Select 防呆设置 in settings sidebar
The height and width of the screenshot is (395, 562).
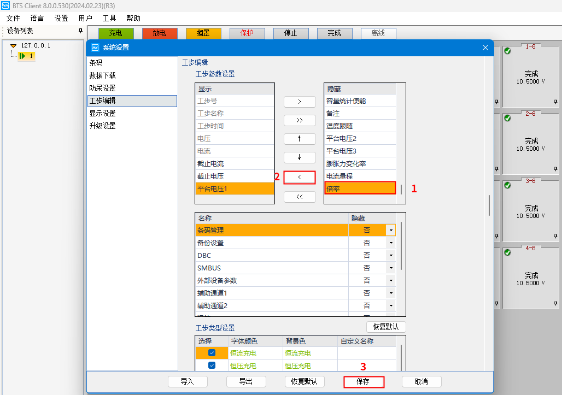(132, 88)
